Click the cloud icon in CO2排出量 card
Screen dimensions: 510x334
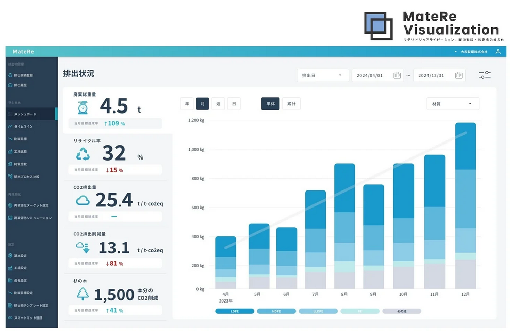pyautogui.click(x=83, y=201)
